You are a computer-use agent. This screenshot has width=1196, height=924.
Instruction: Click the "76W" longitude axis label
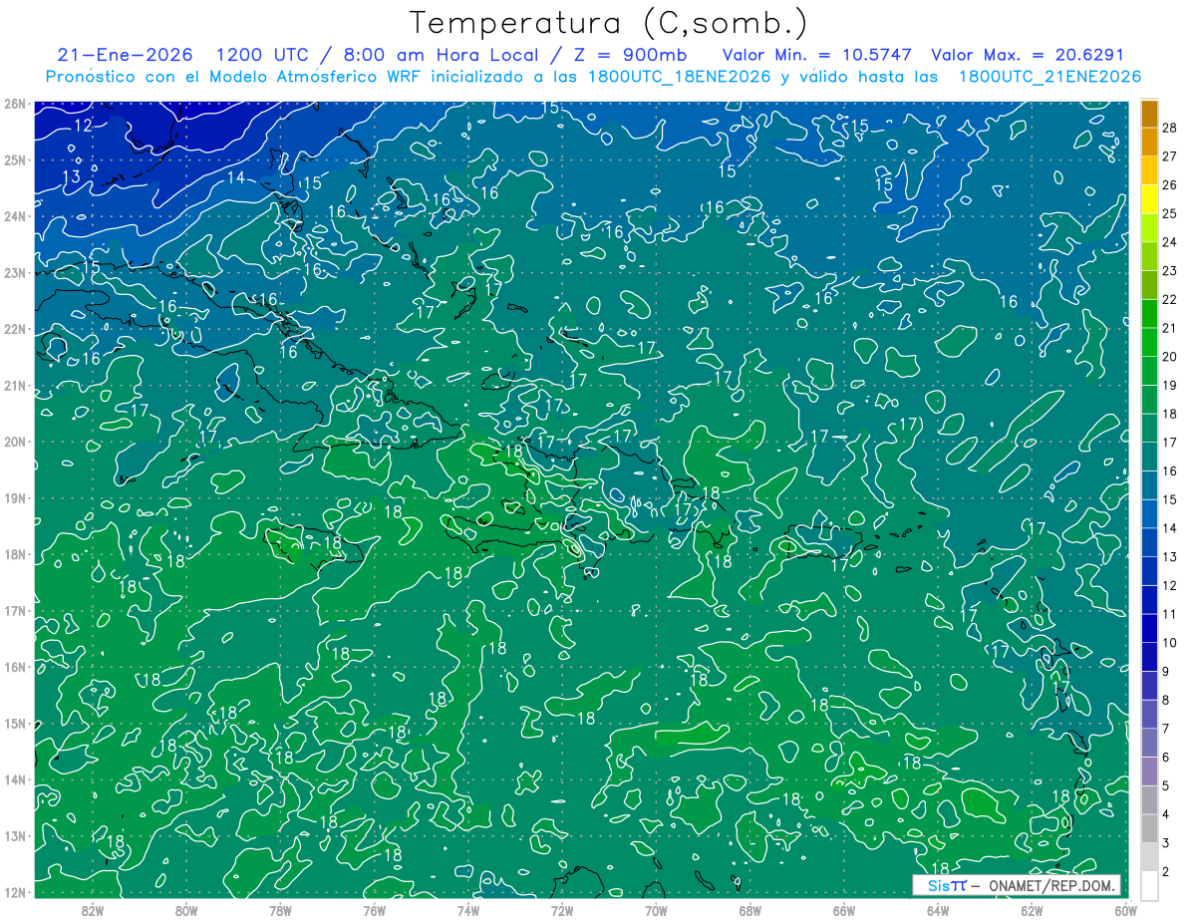374,910
